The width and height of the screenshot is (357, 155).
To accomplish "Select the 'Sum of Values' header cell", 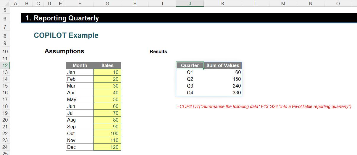I will 223,65.
